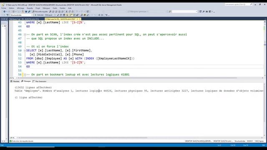Open the Aide menu
The image size is (267, 150).
tap(70, 8)
